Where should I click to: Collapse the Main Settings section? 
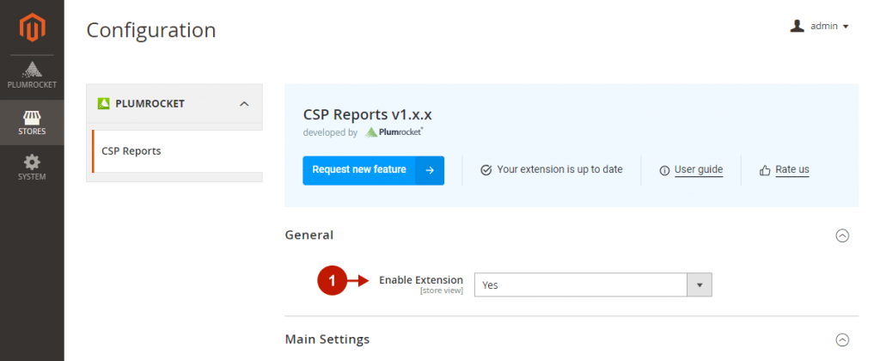coord(842,340)
